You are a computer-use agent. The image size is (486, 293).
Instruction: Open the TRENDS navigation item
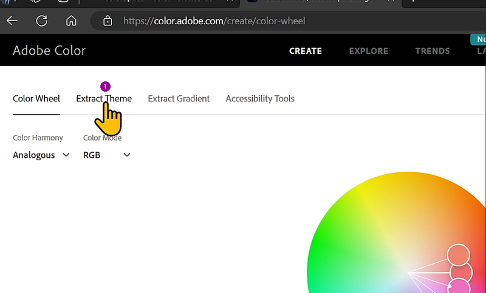433,51
